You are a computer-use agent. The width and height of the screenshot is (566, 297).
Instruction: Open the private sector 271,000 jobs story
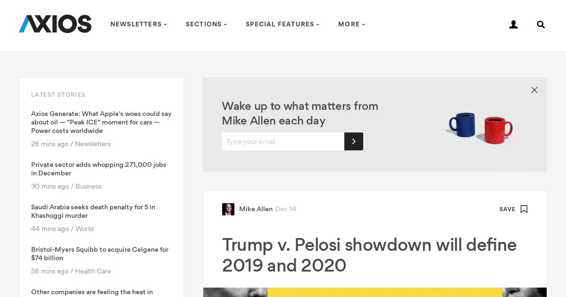click(x=99, y=169)
